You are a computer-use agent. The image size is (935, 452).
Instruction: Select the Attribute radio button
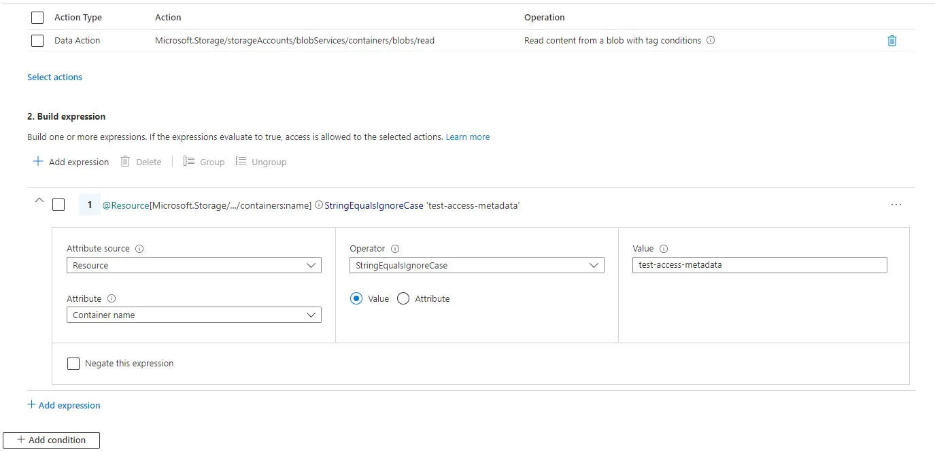click(403, 298)
